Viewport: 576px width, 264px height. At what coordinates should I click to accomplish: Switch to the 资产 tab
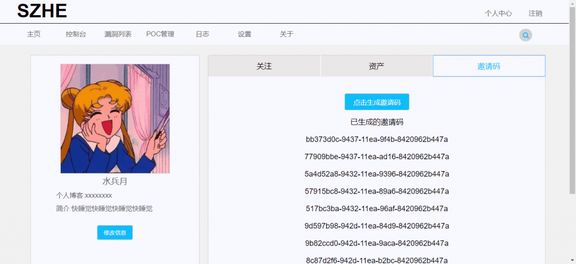coord(376,66)
